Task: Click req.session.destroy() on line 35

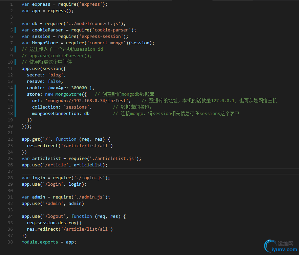Action: [x=54, y=223]
